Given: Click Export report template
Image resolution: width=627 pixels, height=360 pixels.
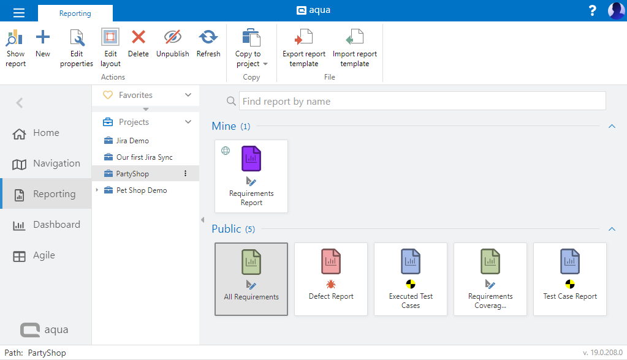Looking at the screenshot, I should pos(303,38).
